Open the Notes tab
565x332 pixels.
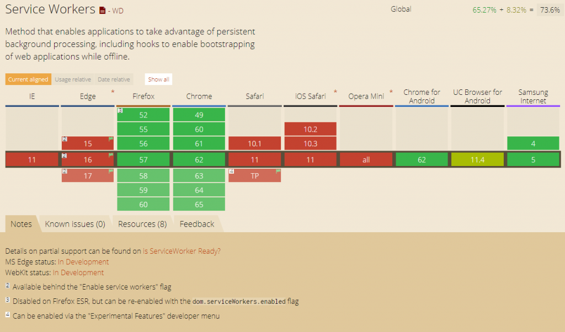22,224
